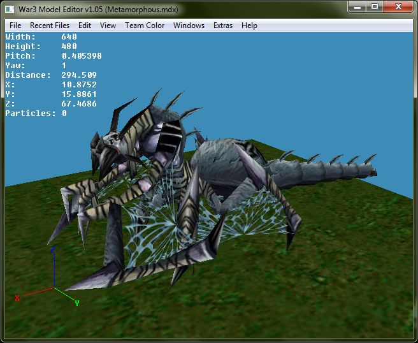Click the Yaw value 1
Viewport: 418px width, 343px height.
click(64, 66)
